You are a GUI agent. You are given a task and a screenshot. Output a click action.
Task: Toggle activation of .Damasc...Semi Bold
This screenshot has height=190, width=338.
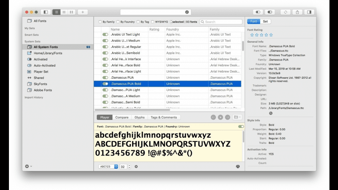click(x=105, y=102)
